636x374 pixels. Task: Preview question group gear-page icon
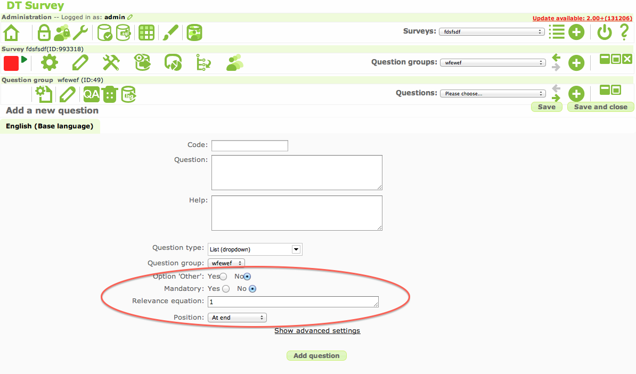pos(43,94)
